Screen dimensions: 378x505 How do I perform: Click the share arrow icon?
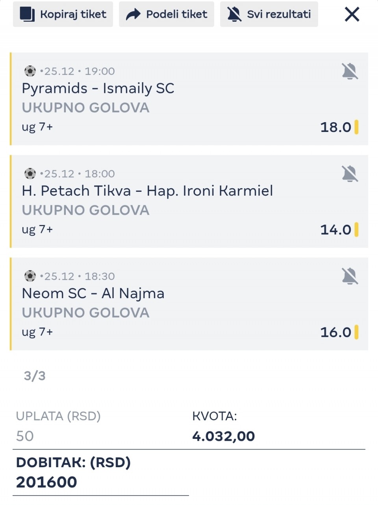pos(133,15)
